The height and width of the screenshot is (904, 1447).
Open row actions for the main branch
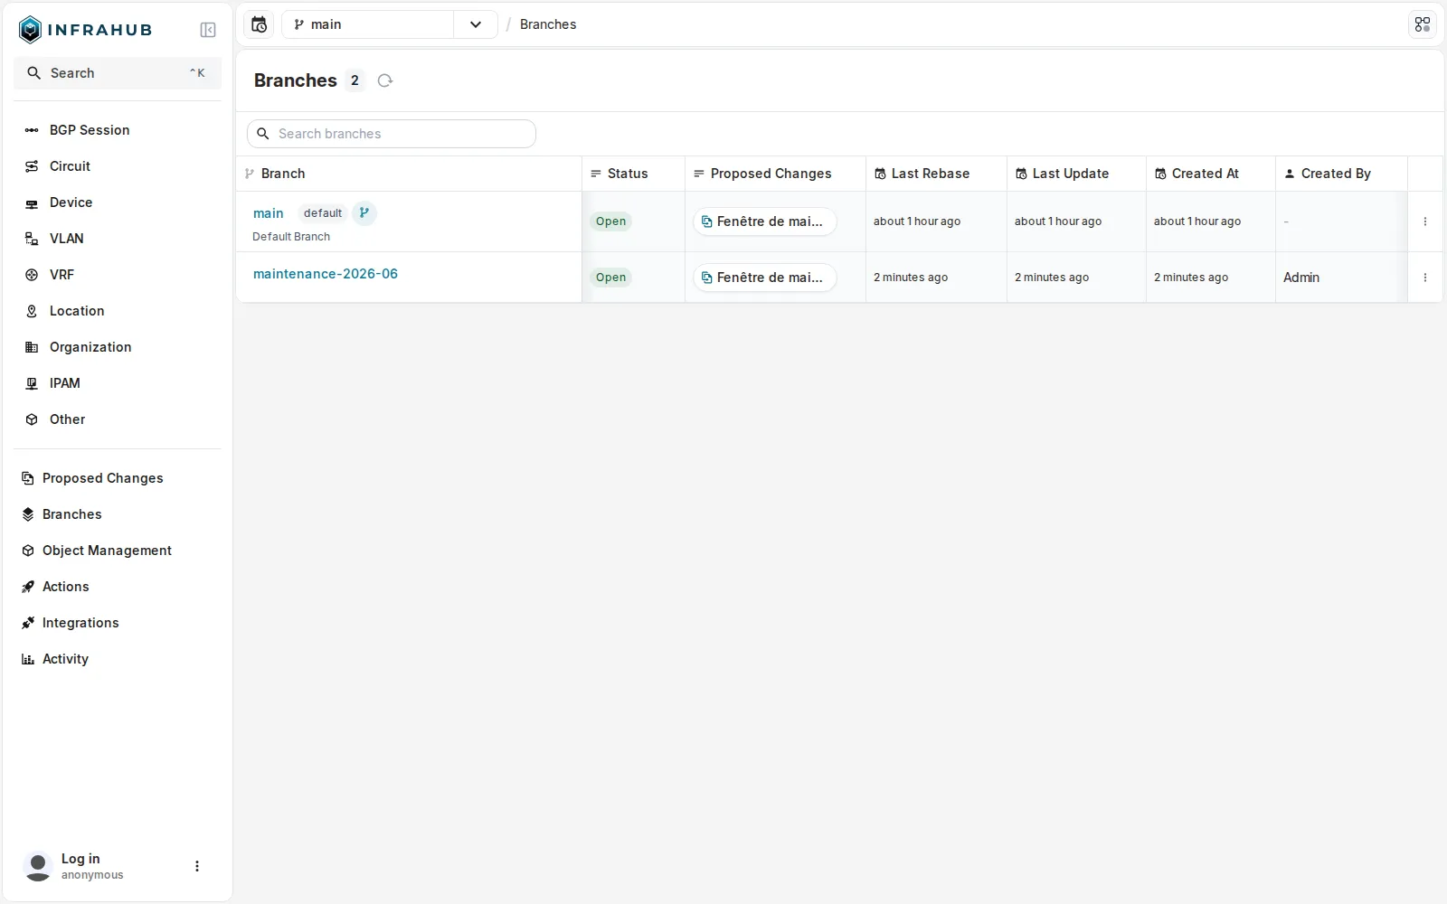(1425, 221)
